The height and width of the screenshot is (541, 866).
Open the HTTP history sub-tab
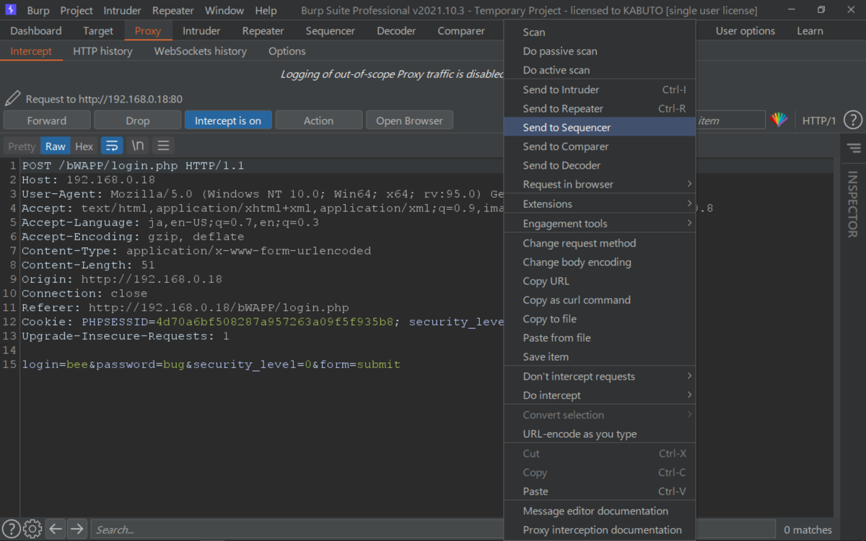102,51
